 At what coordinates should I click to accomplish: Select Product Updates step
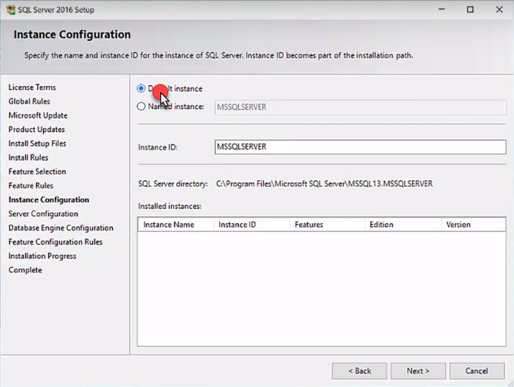(37, 130)
